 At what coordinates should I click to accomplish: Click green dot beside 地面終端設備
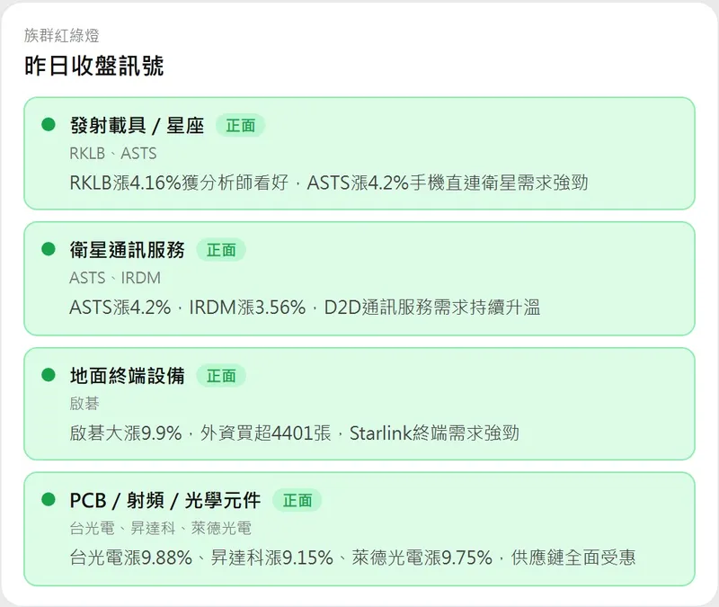(49, 375)
